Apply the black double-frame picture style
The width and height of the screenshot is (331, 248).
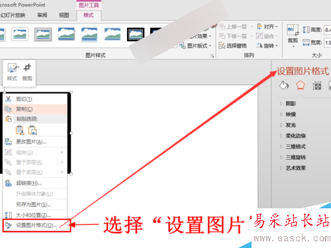pos(136,34)
